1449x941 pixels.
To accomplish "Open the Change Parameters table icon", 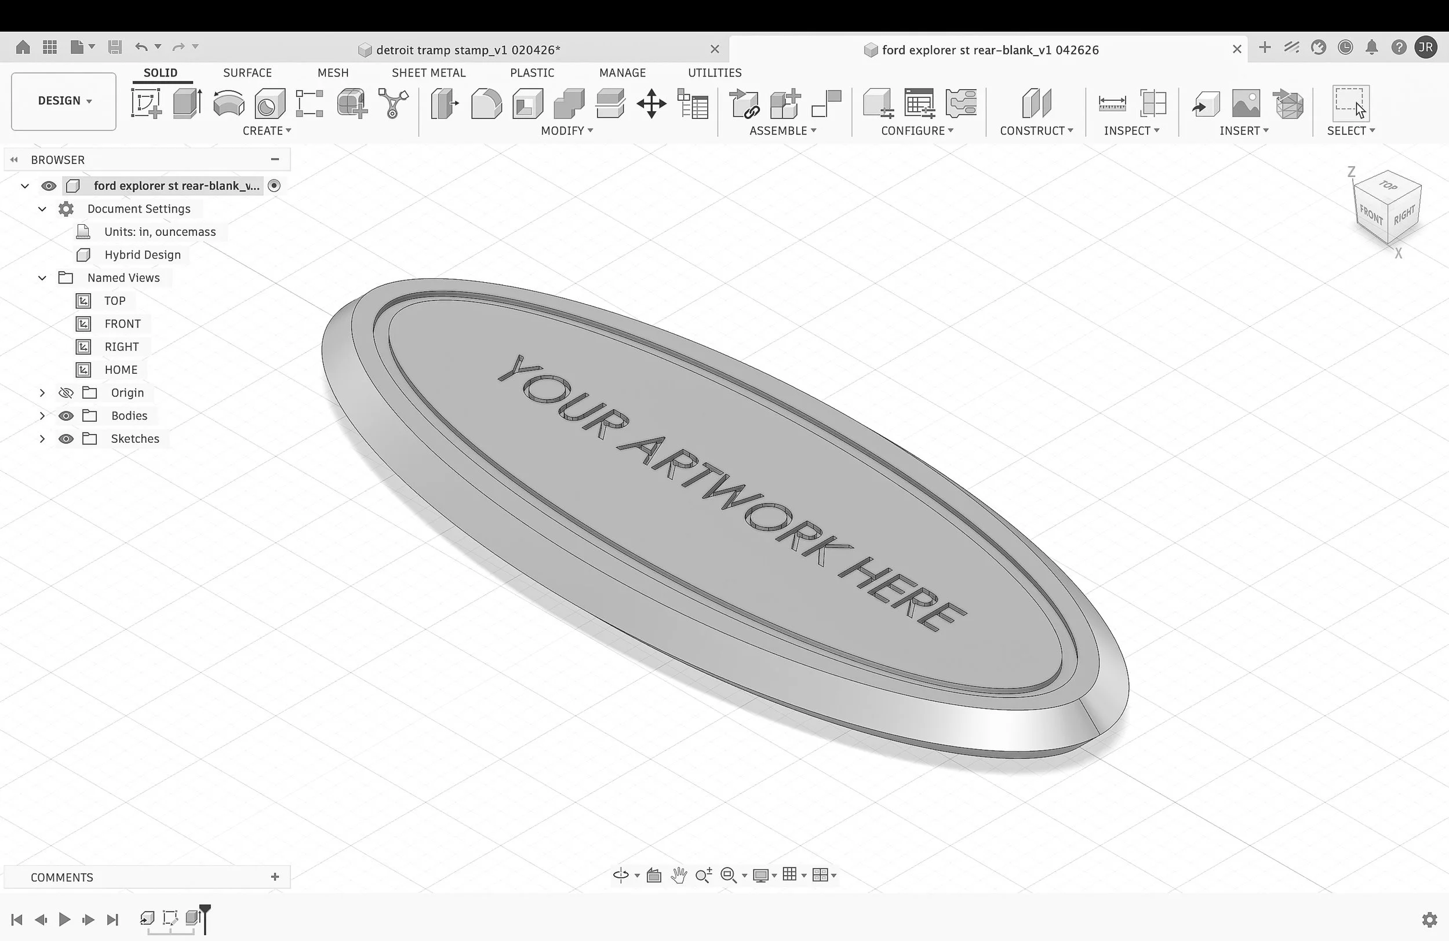I will point(693,103).
